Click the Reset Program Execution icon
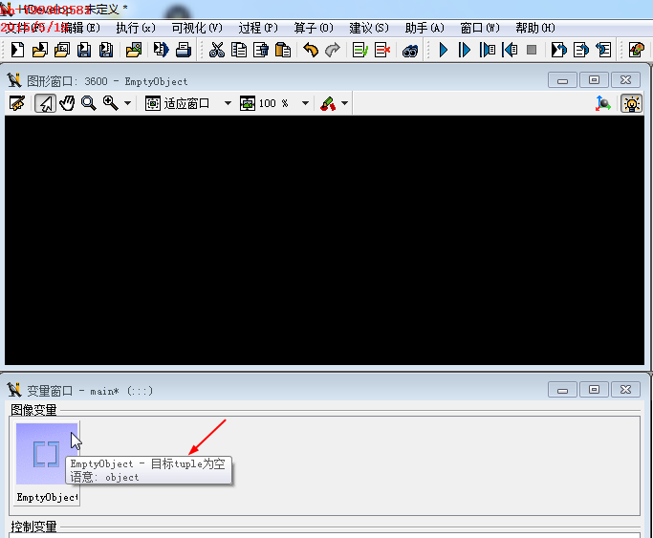Image resolution: width=653 pixels, height=538 pixels. click(x=559, y=50)
